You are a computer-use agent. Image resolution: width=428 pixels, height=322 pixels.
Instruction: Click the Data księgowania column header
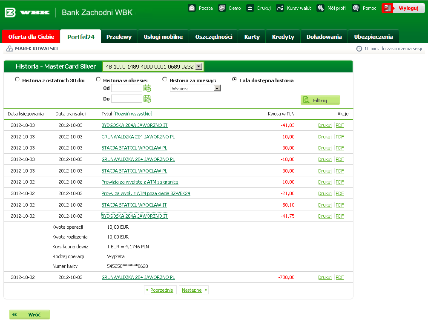click(x=26, y=114)
